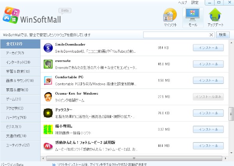
Task: Open the ヘルプ menu
Action: point(183,3)
